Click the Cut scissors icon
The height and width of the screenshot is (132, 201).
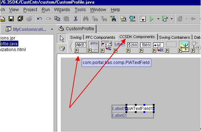[76, 19]
